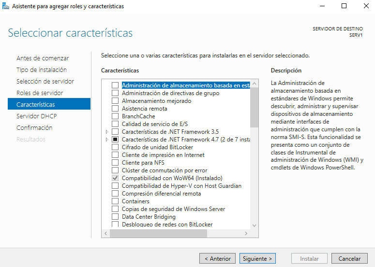Screen dimensions: 375x267
Task: Open the Servidor DHCP step
Action: point(36,116)
